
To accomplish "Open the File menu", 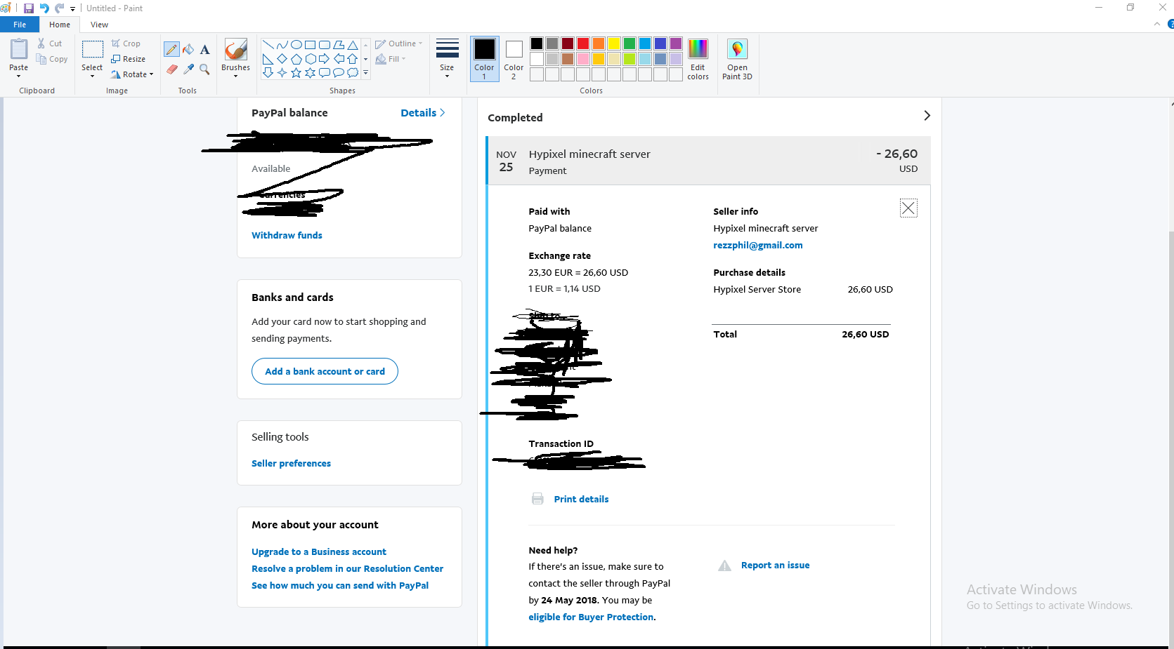I will (20, 25).
